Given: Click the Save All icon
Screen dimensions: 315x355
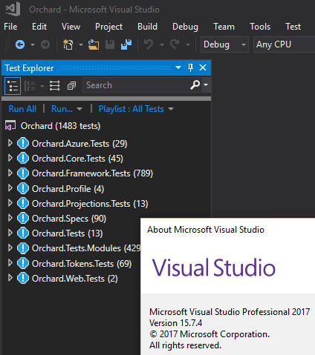Looking at the screenshot, I should [126, 44].
